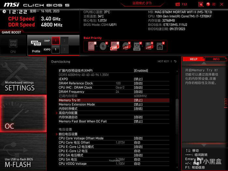The image size is (228, 171).
Task: Click the scroll-down arrow of the settings list
Action: (x=177, y=167)
